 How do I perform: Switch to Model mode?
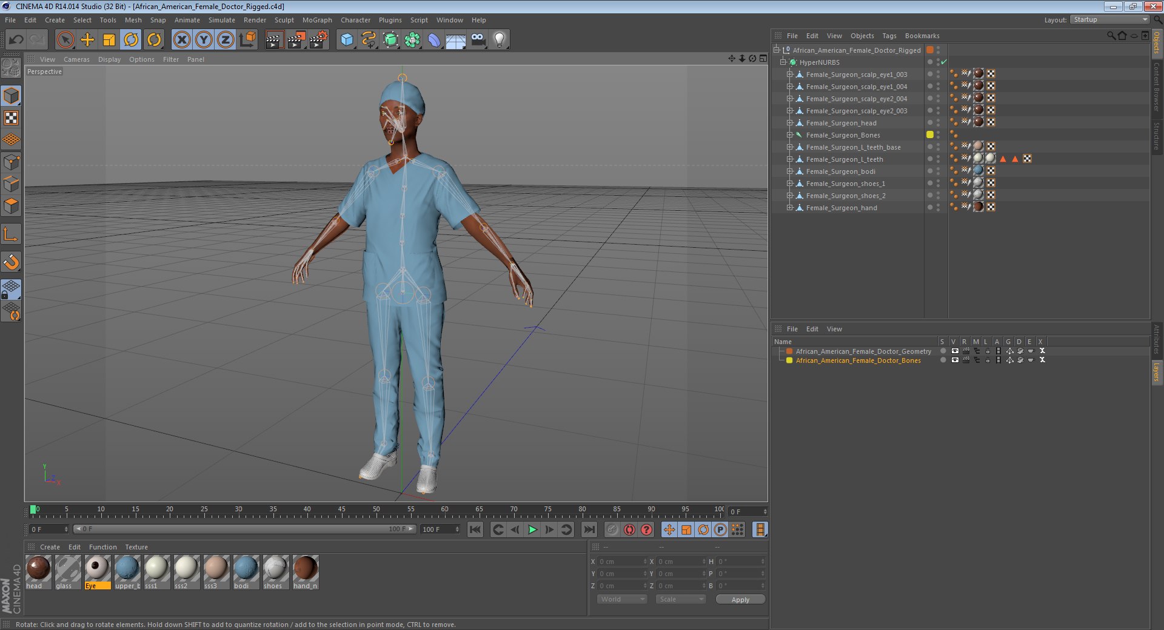tap(11, 96)
